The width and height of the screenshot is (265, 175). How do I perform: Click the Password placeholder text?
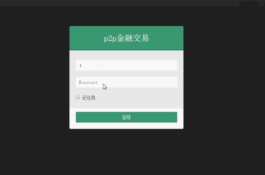click(x=88, y=82)
